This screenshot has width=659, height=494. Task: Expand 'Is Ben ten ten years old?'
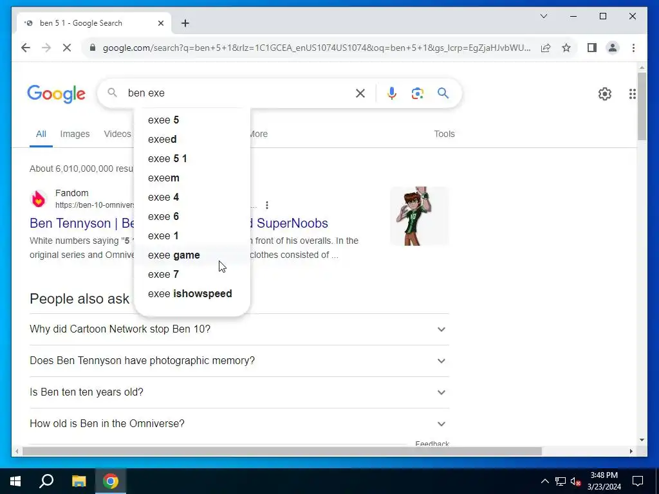click(239, 392)
